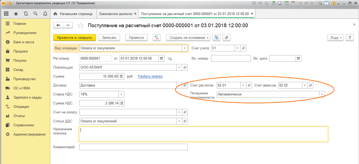
Task: Click the Дт/Кт postings icon in toolbar
Action: (x=157, y=37)
